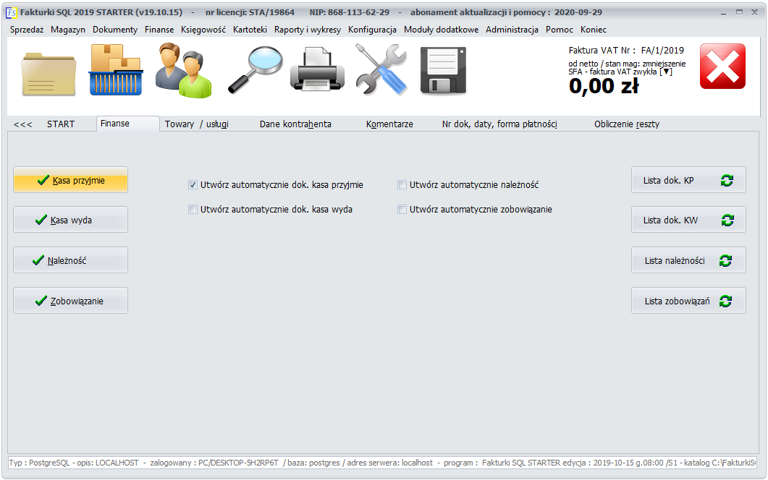This screenshot has width=768, height=480.
Task: Click the shopping basket goods icon
Action: tap(116, 69)
